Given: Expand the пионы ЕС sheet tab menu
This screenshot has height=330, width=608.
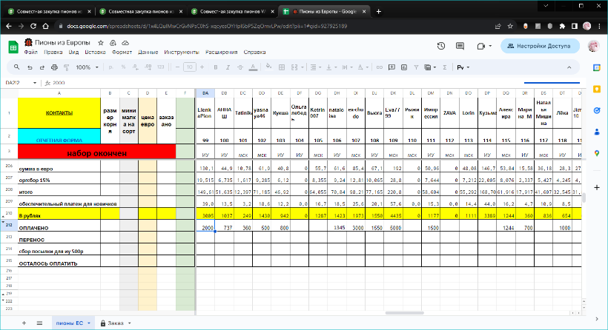Looking at the screenshot, I should 90,323.
